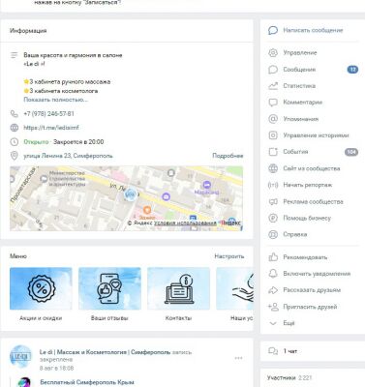365x387 pixels.
Task: Click the Сообщения chat bubble icon
Action: (273, 70)
